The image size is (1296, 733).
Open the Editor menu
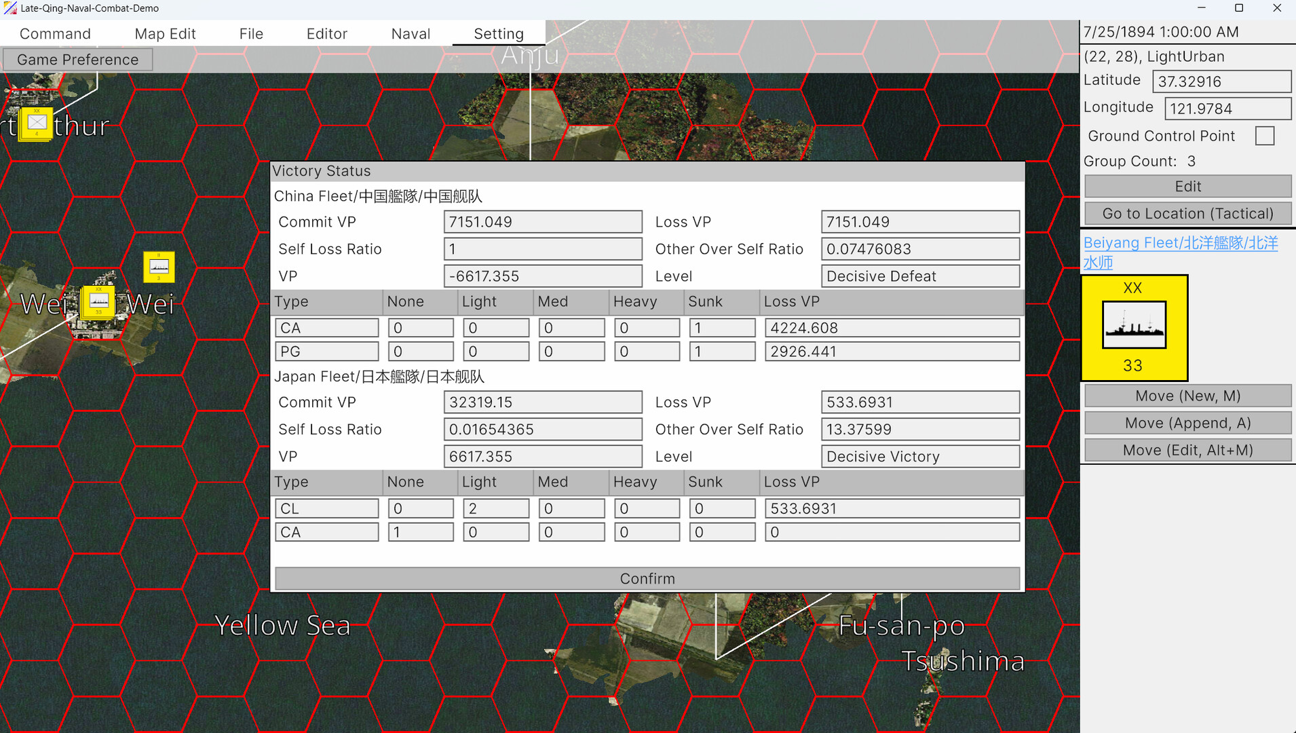326,33
